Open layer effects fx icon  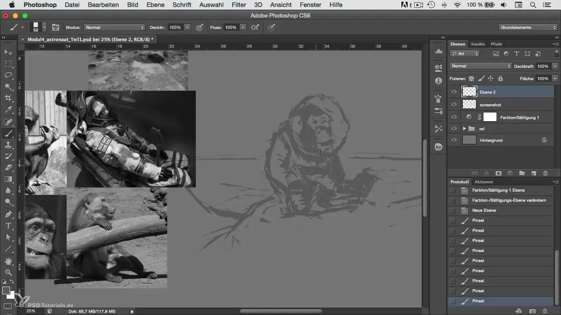click(486, 173)
